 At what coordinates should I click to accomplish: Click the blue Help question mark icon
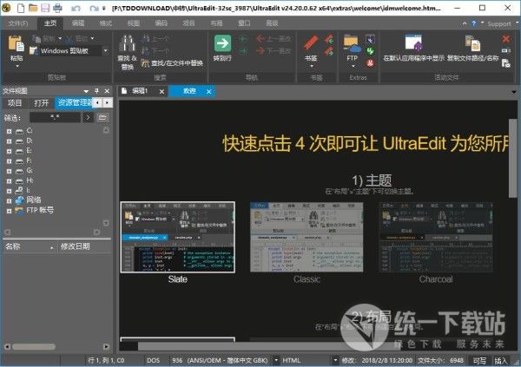473,23
